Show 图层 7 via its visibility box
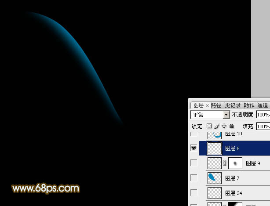Screen dimensions: 270x206 (x=193, y=178)
